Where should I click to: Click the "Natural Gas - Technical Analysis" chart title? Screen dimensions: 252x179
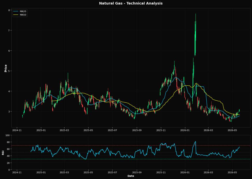pyautogui.click(x=131, y=3)
